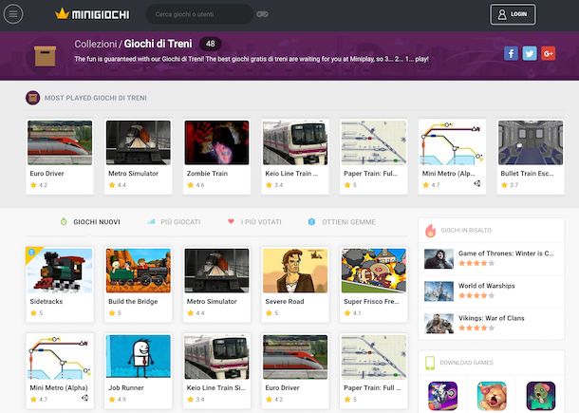This screenshot has height=413, width=579.
Task: Click the star icon under Job Runner
Action: (112, 400)
